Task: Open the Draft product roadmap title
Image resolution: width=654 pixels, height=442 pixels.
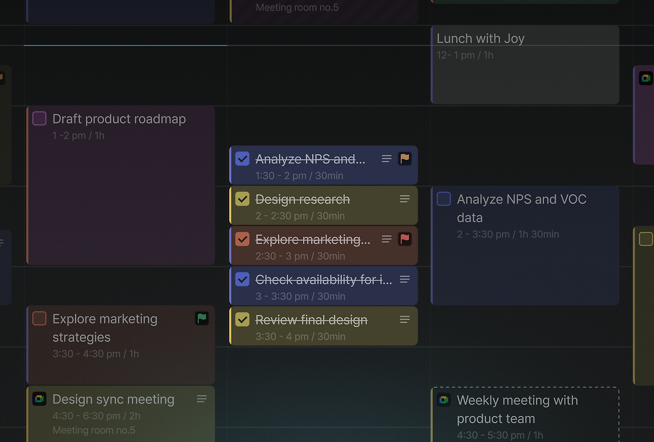Action: (119, 119)
